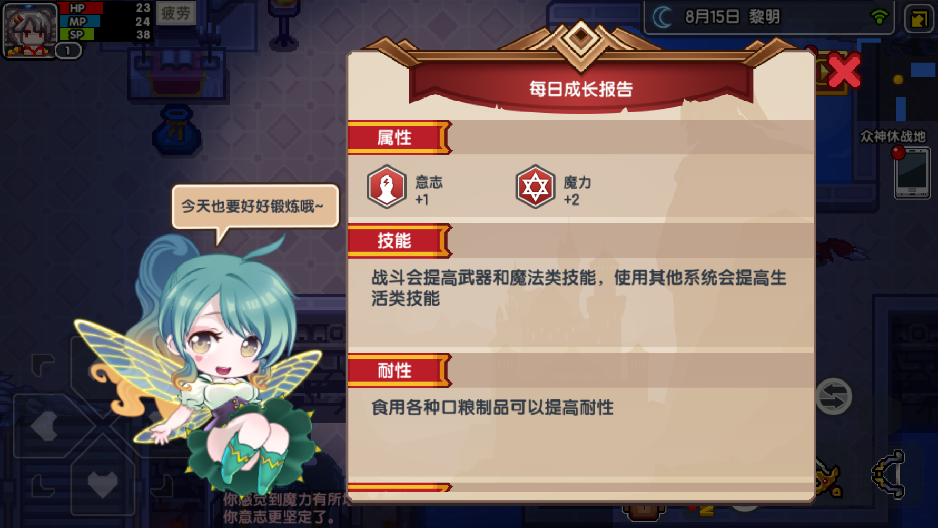The width and height of the screenshot is (938, 528).
Task: Select the 属性 section header
Action: [399, 138]
